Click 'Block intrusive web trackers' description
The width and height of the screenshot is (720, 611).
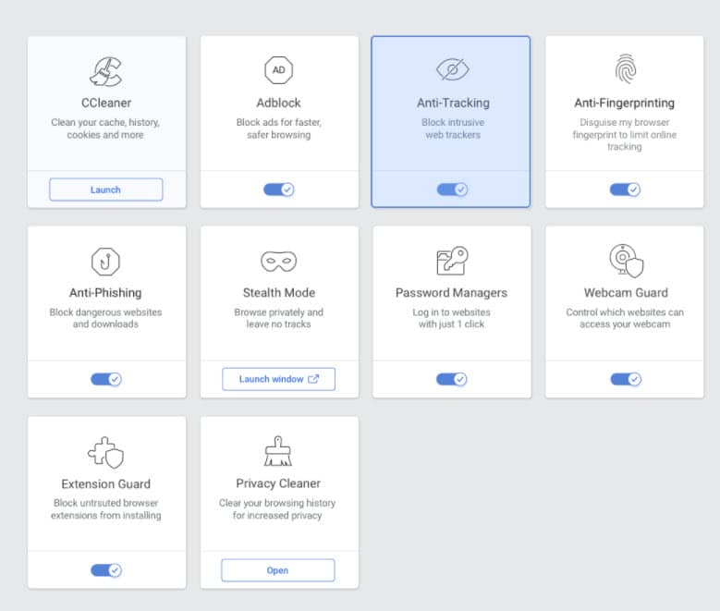tap(453, 128)
